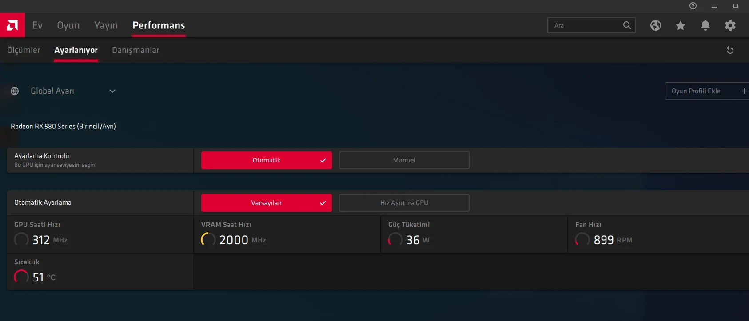Switch to the Yayın tab
749x321 pixels.
point(106,25)
